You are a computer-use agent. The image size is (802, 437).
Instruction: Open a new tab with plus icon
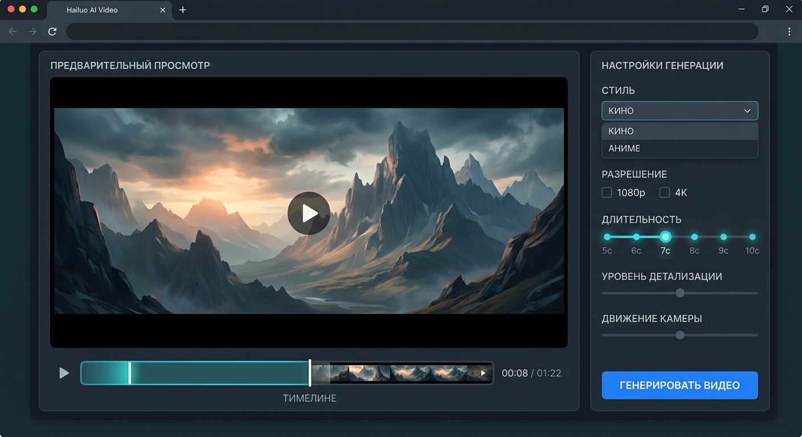coord(182,10)
